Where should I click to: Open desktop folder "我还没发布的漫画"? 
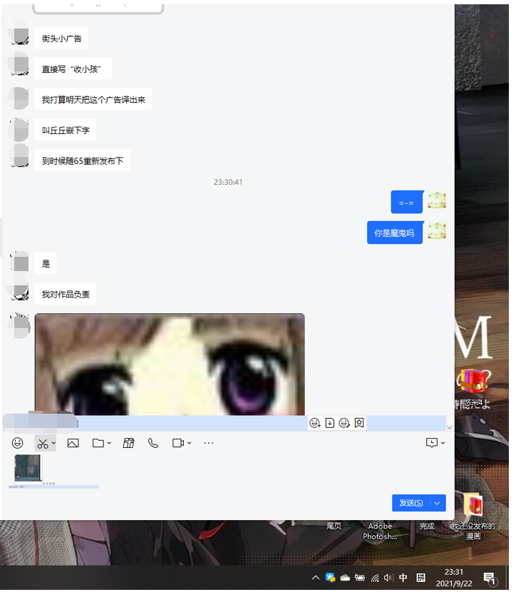coord(473,515)
